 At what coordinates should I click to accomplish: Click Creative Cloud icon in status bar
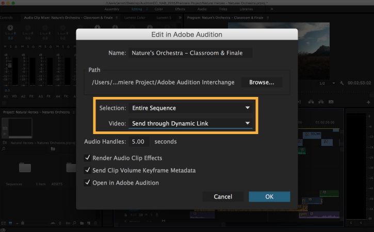coord(3,230)
